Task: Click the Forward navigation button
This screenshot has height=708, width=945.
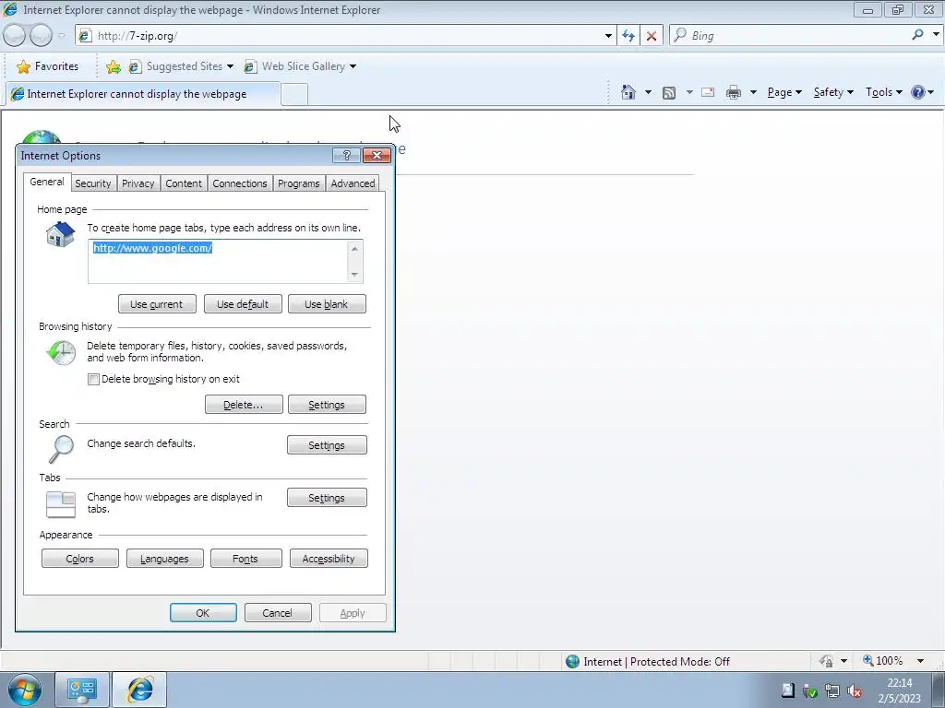Action: [41, 36]
